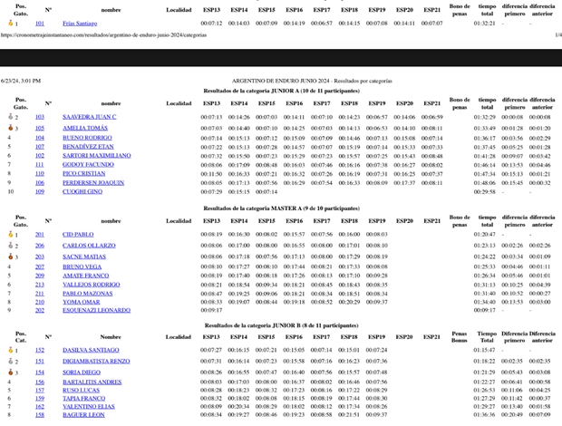Click the bronze medal icon beside Soria Diego
The width and height of the screenshot is (562, 426).
click(10, 372)
